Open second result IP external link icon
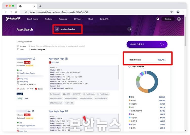190x135 pixels. (33, 111)
